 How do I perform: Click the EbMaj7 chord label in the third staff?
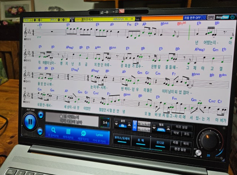(x=75, y=70)
